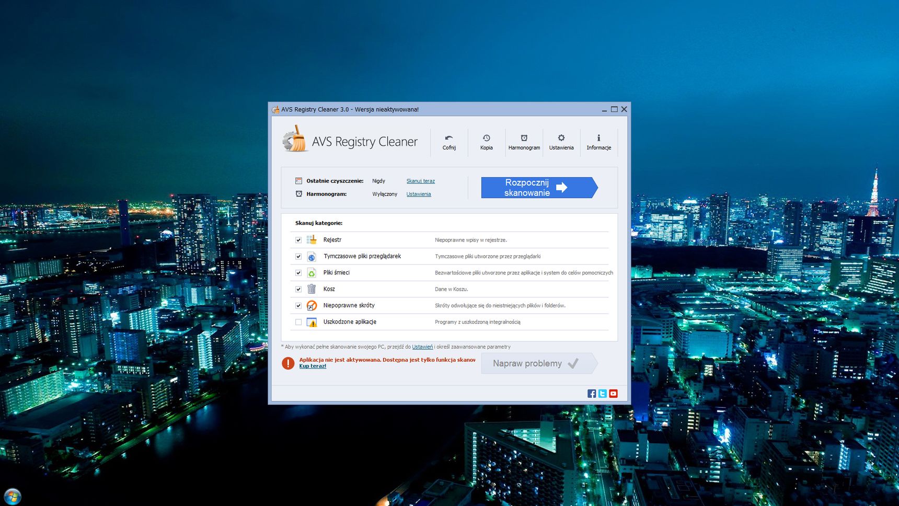Uncheck the Kosz checkbox
Image resolution: width=899 pixels, height=506 pixels.
[x=298, y=289]
